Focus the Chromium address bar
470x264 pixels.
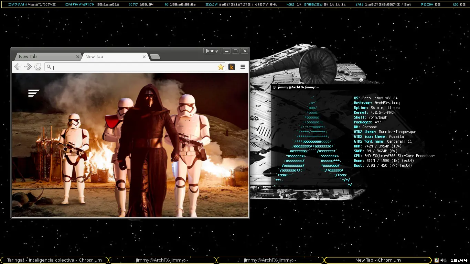click(x=135, y=67)
